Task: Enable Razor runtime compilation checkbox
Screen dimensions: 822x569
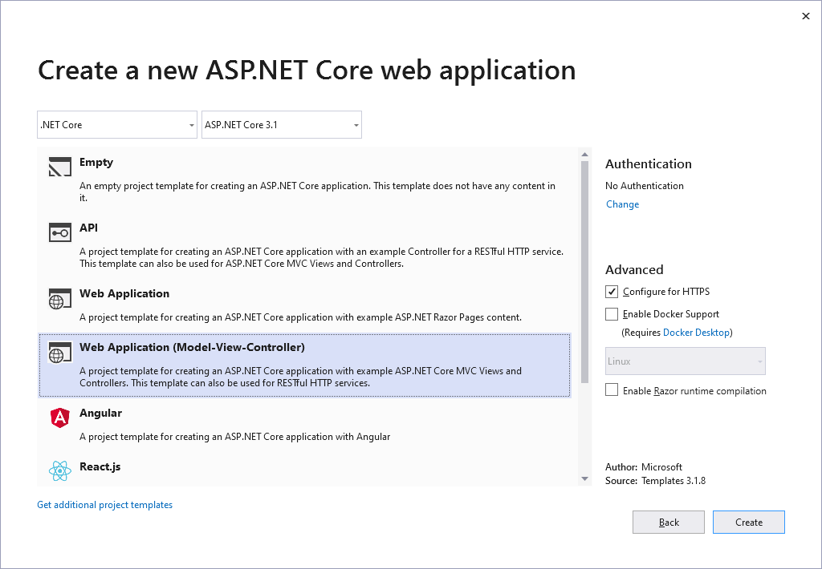Action: point(612,390)
